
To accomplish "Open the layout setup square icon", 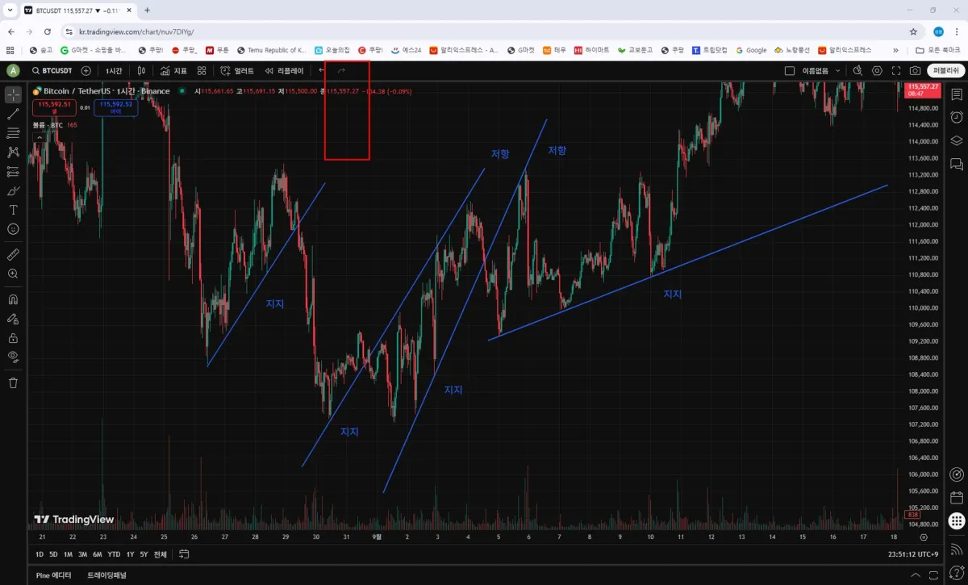I will [x=790, y=71].
